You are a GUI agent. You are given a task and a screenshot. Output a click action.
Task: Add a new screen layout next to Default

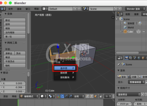tap(75, 9)
